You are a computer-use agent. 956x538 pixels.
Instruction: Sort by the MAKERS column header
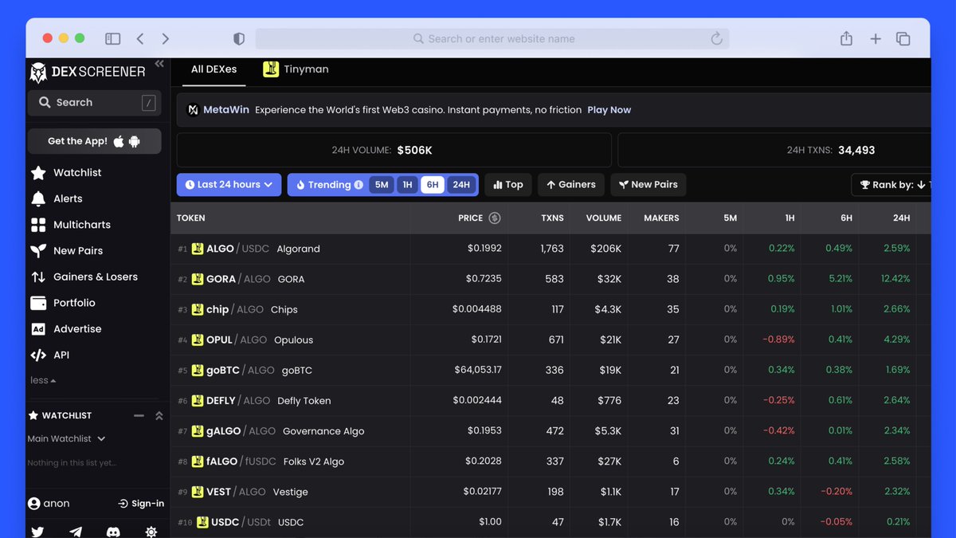(662, 218)
